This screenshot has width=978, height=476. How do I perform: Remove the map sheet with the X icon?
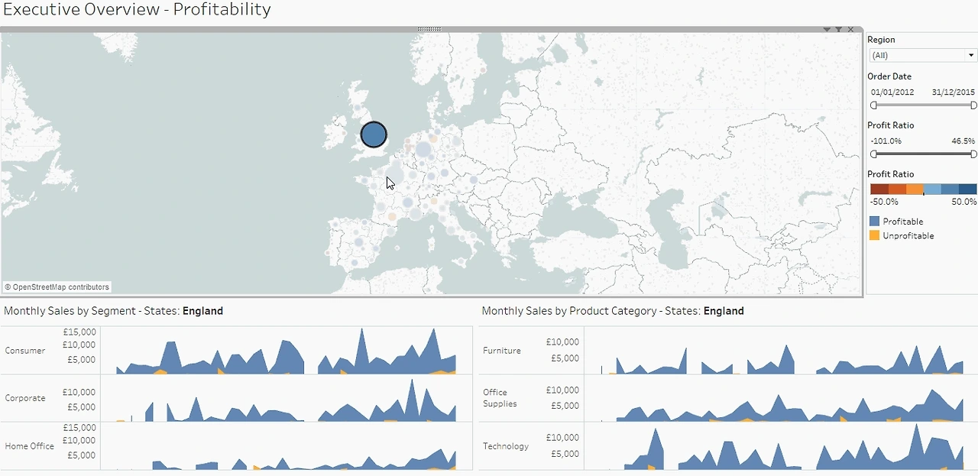pos(851,29)
